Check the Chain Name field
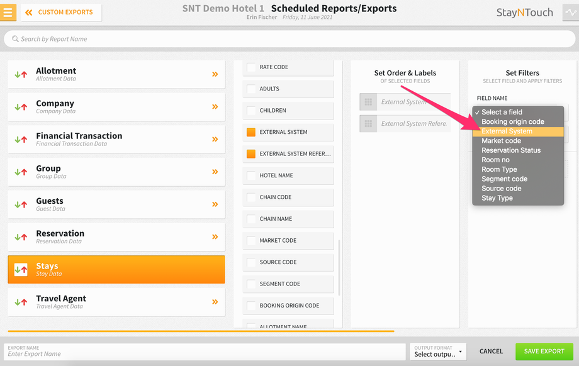This screenshot has height=366, width=579. [x=251, y=219]
